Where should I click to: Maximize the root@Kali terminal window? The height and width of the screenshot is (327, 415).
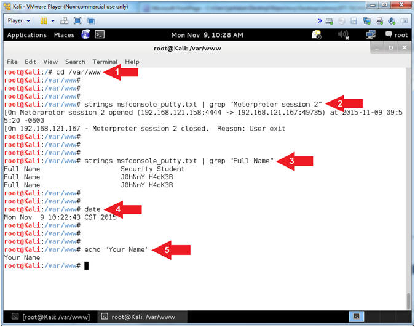click(390, 48)
